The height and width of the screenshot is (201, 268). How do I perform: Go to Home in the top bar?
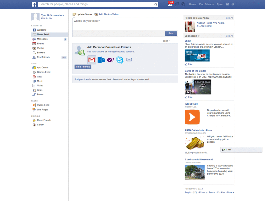tap(192, 4)
